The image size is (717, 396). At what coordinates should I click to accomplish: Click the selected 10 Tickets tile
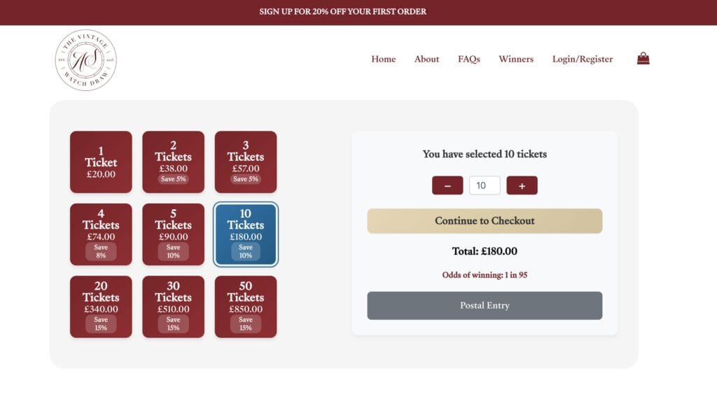[245, 234]
